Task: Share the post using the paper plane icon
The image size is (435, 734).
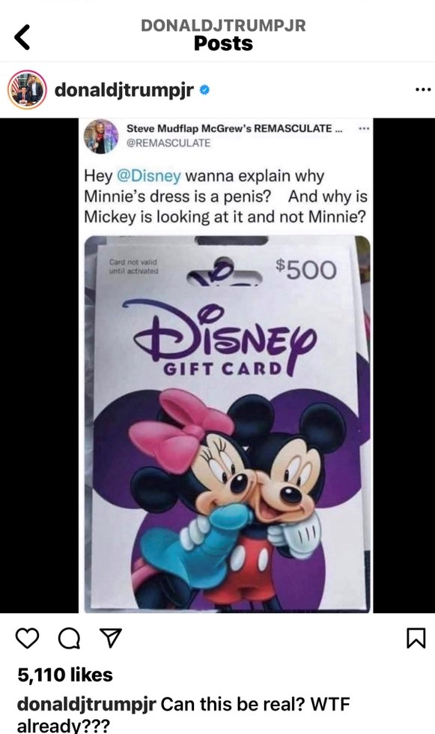Action: (x=112, y=637)
